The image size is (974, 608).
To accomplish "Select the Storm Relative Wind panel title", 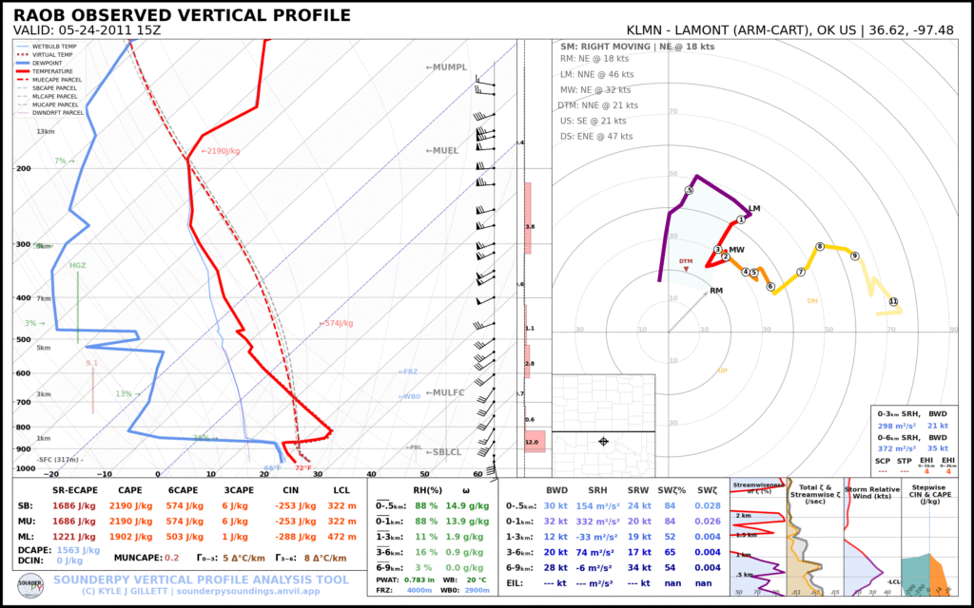I will click(x=872, y=491).
